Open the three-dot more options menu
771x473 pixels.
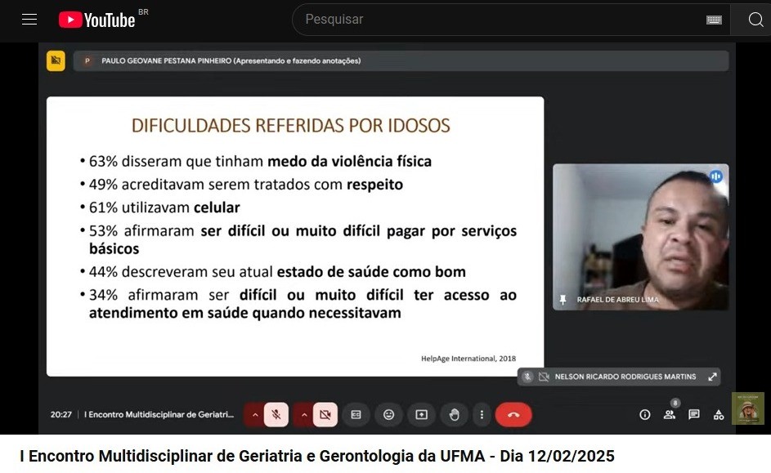coord(482,414)
